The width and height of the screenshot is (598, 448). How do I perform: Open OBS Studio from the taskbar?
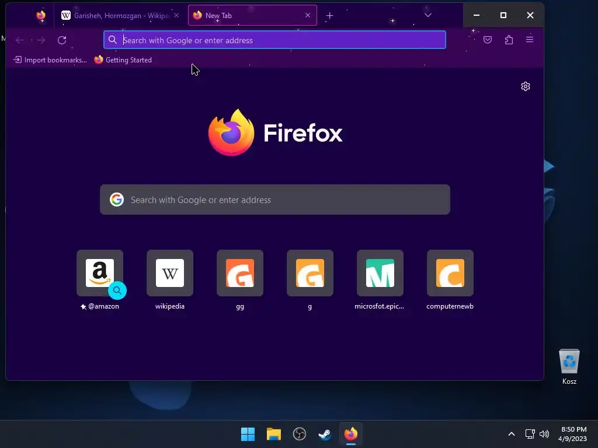(x=300, y=434)
